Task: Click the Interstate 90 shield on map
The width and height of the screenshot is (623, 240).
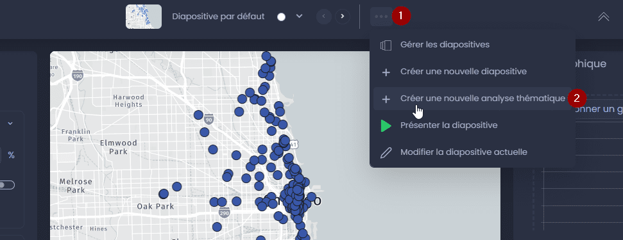Action: pyautogui.click(x=209, y=118)
